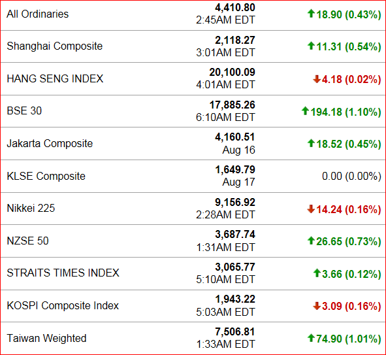
Task: Open Jakarta Composite index details
Action: [x=50, y=143]
